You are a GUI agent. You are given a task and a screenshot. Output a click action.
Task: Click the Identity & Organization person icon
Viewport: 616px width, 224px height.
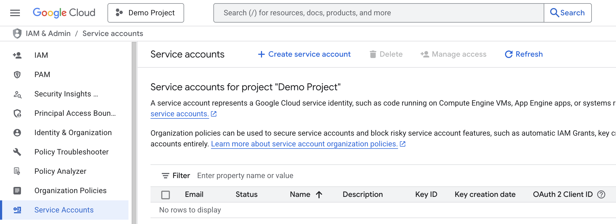tap(17, 132)
